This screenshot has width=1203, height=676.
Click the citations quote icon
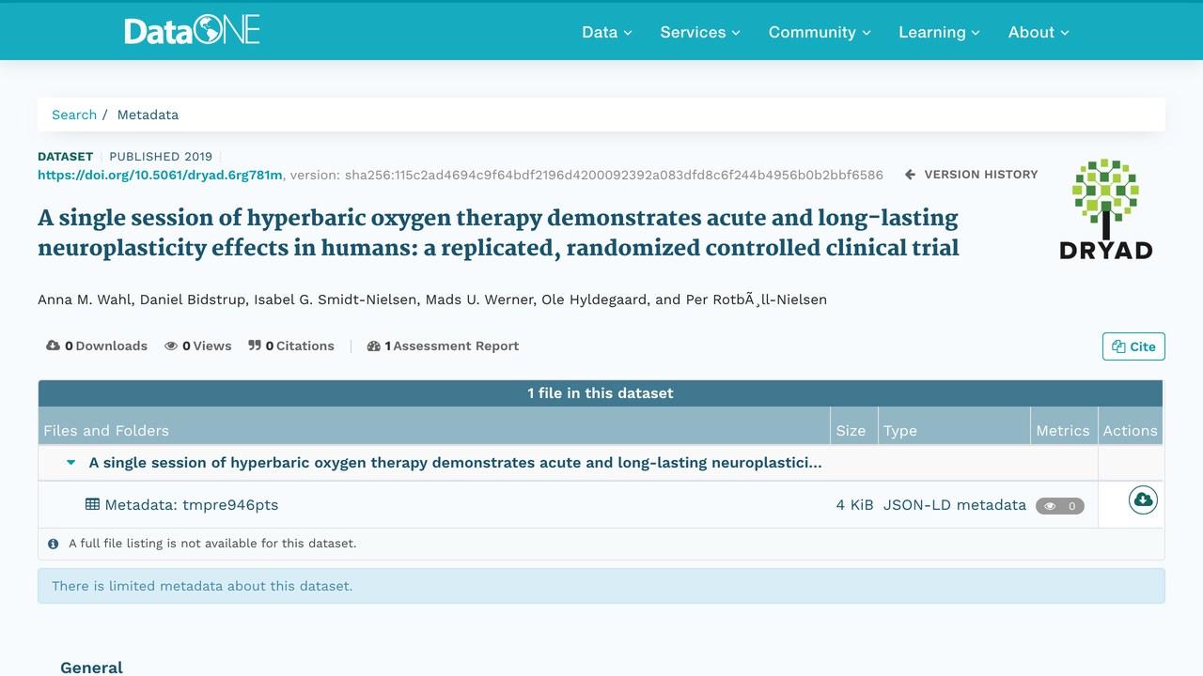tap(255, 346)
